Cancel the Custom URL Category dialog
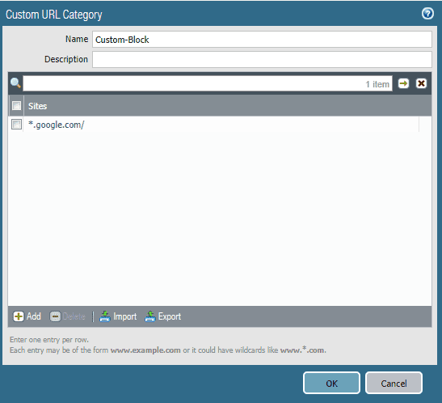 [x=394, y=383]
